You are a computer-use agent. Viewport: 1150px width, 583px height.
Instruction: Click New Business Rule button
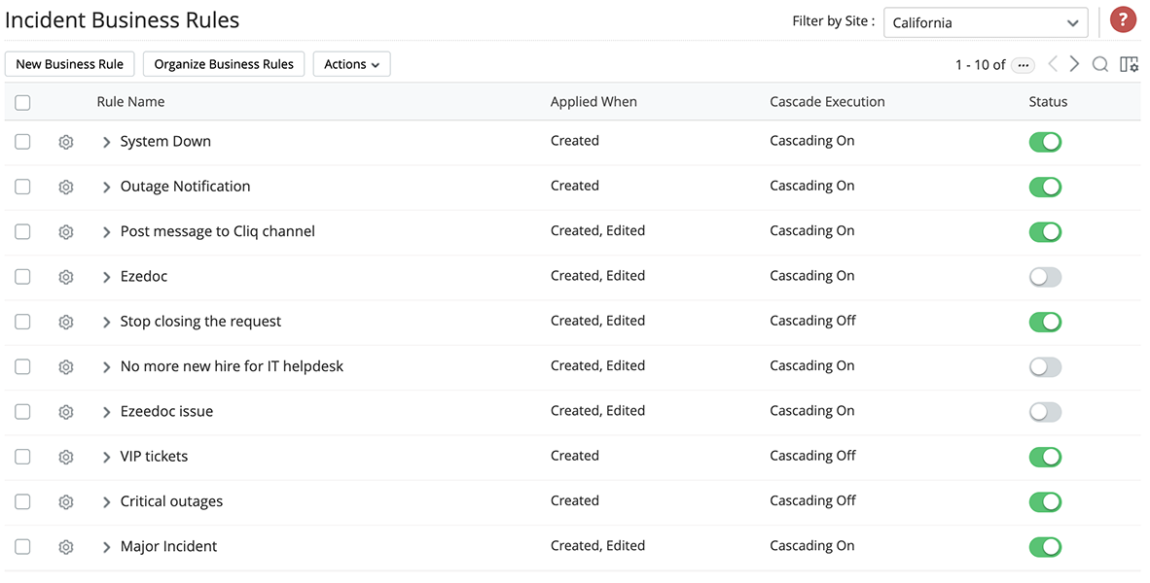70,64
